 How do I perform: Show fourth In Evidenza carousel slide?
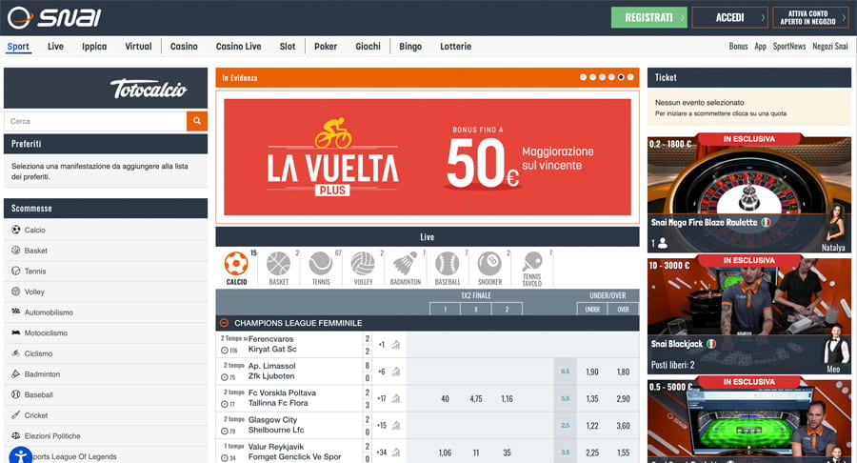[611, 77]
